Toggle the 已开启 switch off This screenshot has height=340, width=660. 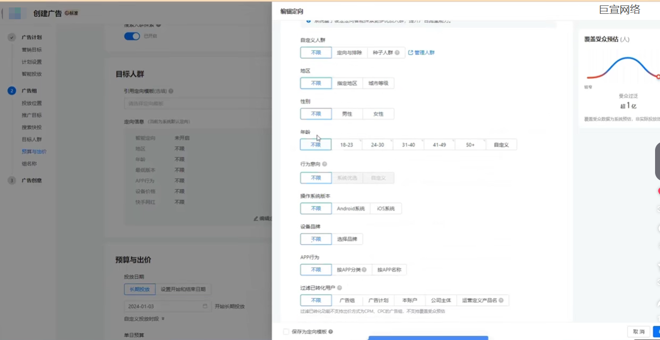click(x=132, y=36)
